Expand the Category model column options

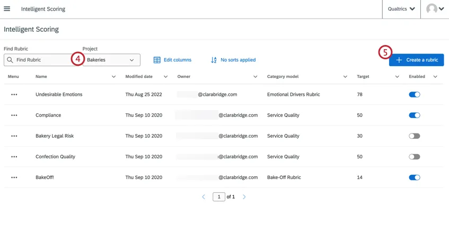(x=345, y=77)
